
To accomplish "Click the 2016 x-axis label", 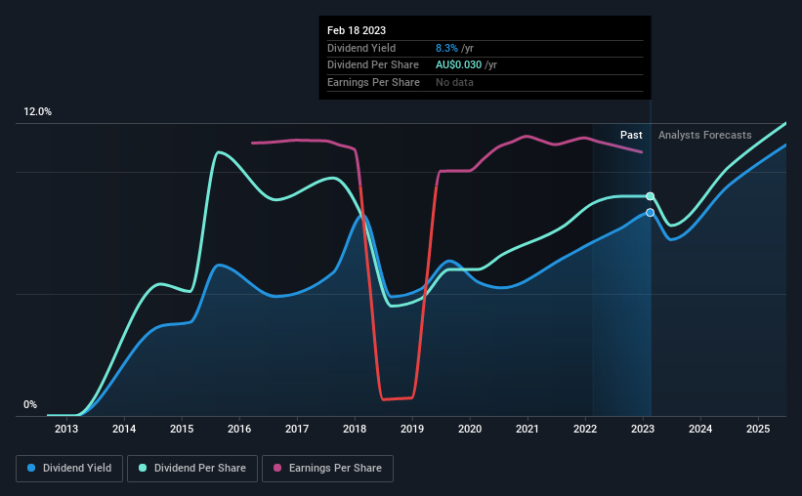I will click(x=239, y=429).
